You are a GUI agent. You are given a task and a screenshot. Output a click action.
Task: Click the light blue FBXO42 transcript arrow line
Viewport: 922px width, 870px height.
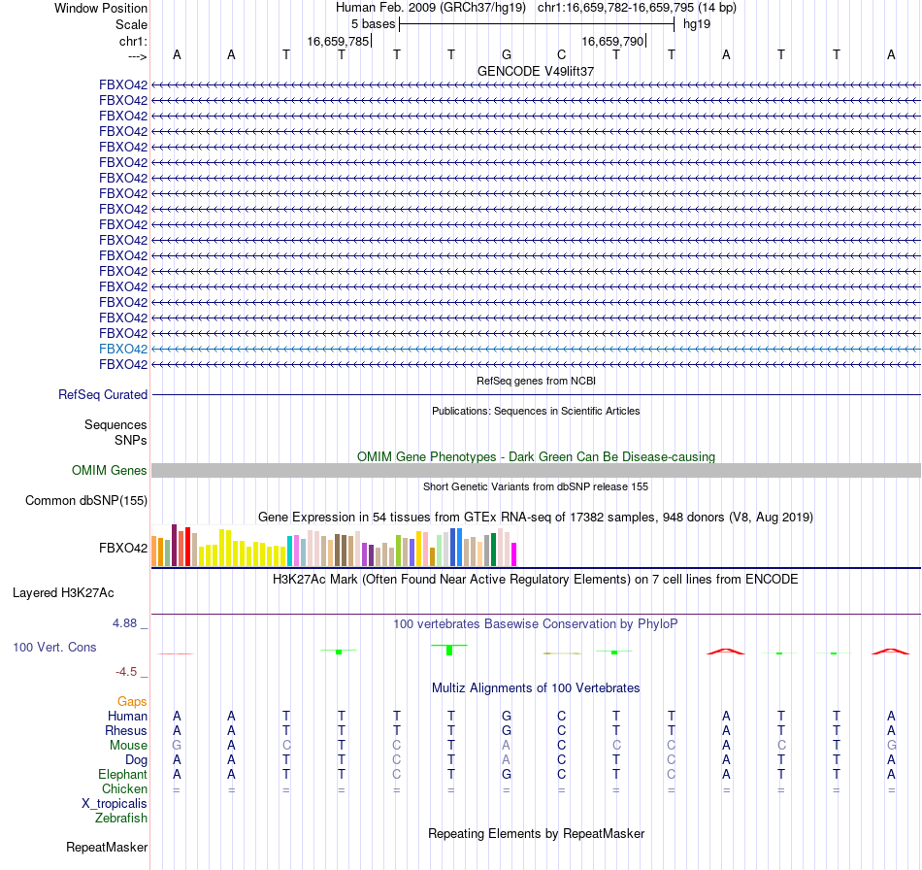(x=536, y=349)
